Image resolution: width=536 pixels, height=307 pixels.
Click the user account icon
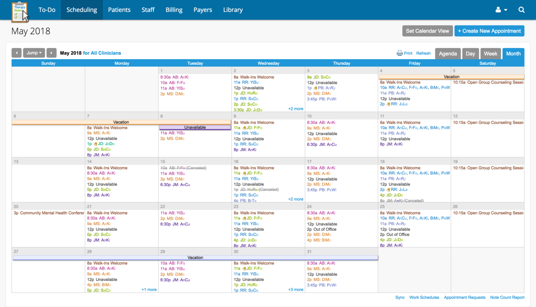click(x=499, y=9)
